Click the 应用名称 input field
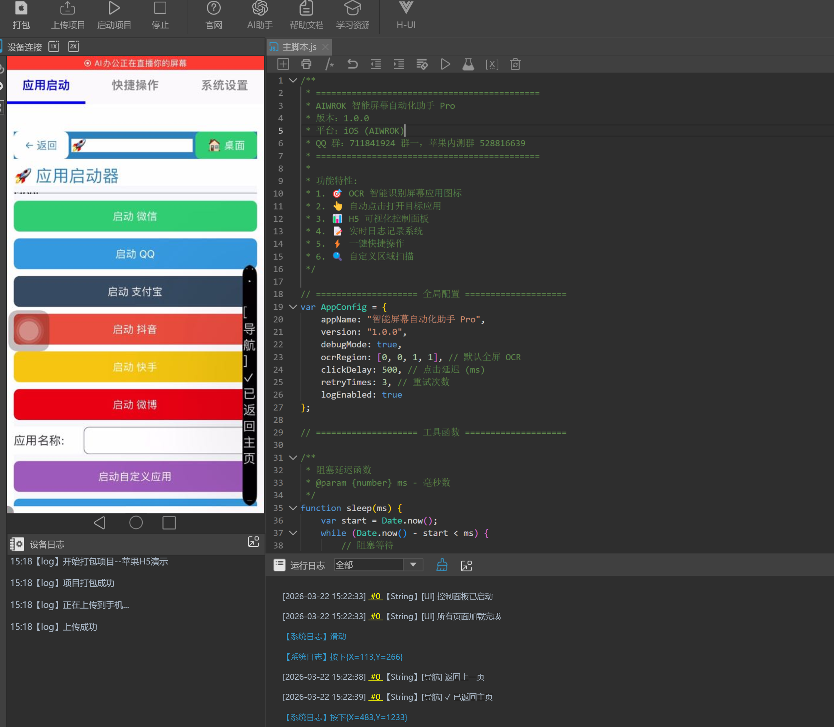834x727 pixels. [x=163, y=440]
